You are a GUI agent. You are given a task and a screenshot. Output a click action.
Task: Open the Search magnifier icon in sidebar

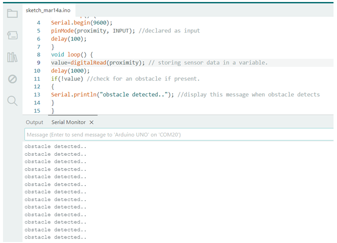point(12,101)
